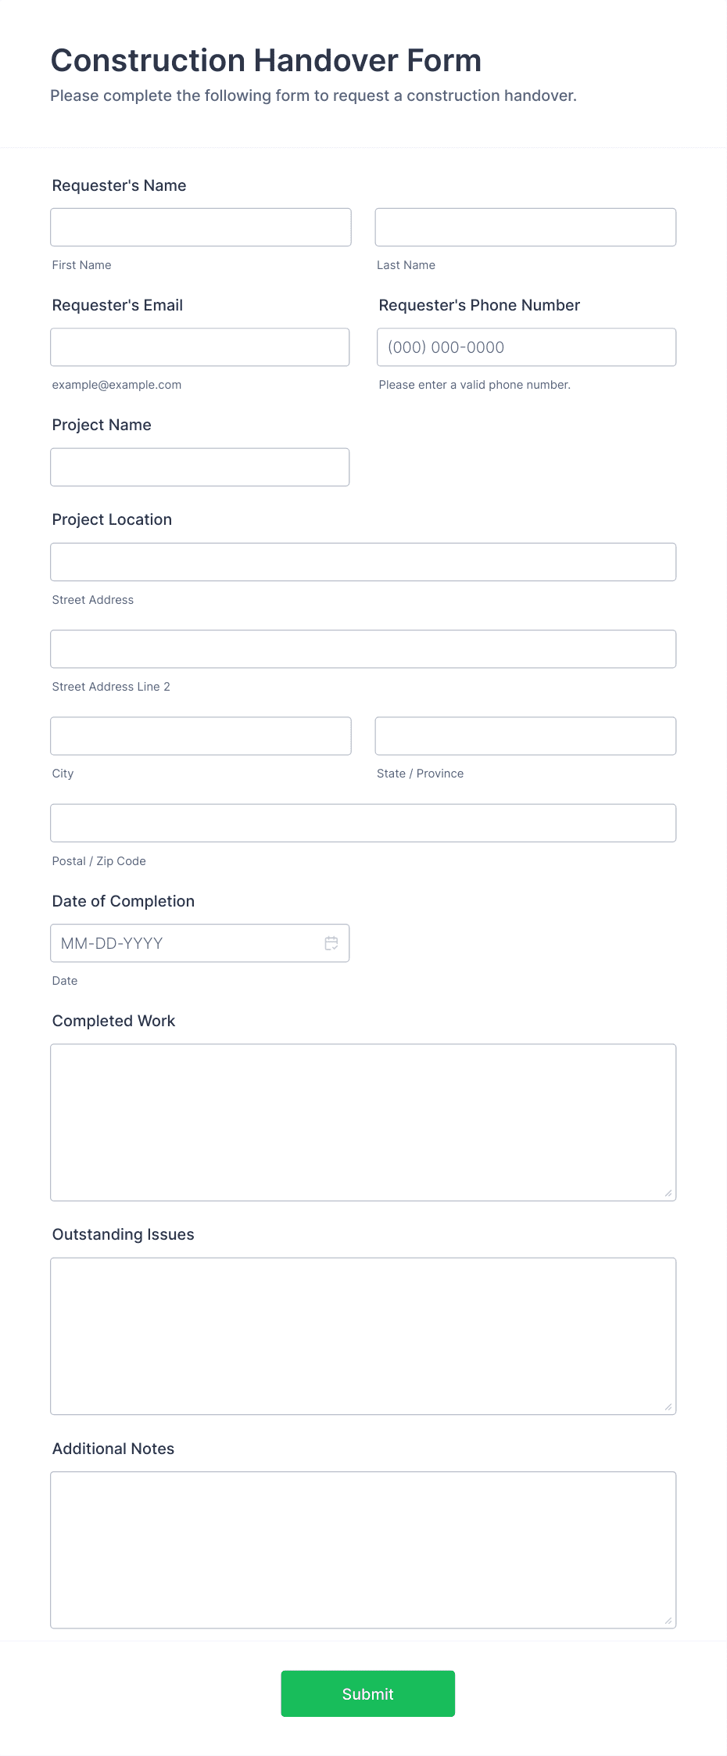Click inside the Completed Work text area

click(363, 1122)
